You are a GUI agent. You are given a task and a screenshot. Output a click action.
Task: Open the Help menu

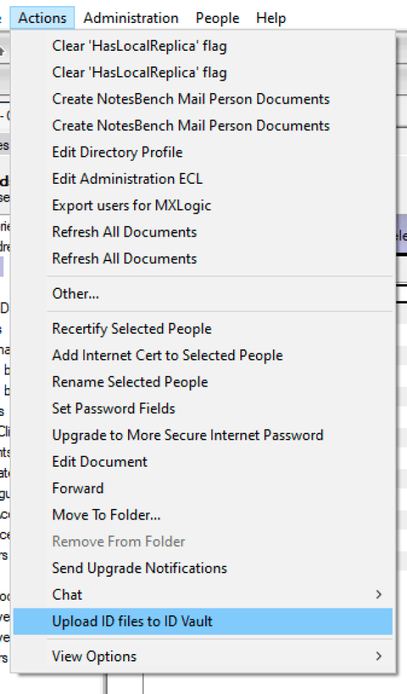click(271, 18)
